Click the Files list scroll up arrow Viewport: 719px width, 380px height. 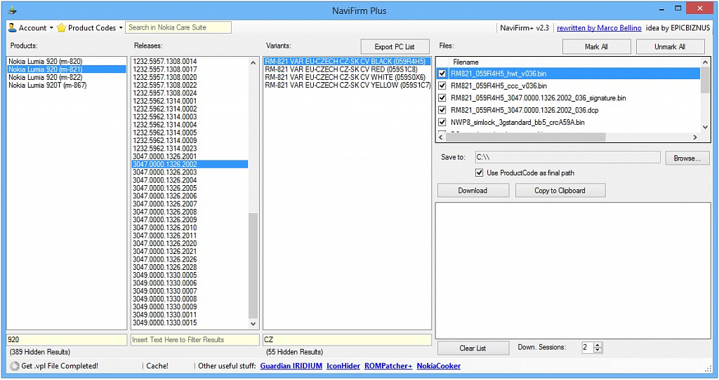[705, 62]
